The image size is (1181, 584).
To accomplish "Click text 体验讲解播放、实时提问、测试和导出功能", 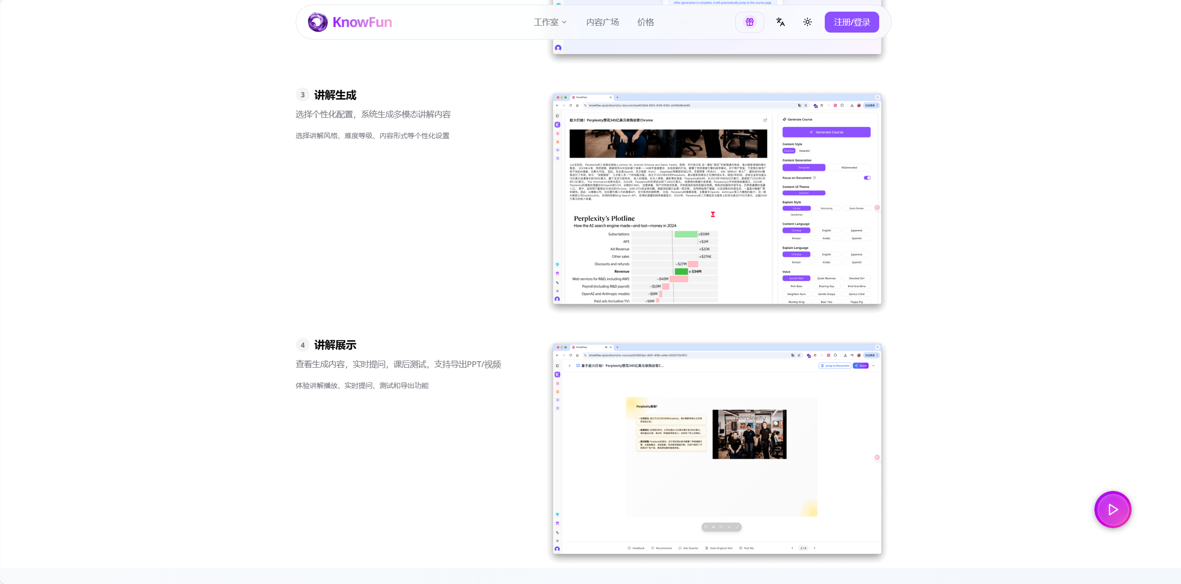I will coord(362,386).
